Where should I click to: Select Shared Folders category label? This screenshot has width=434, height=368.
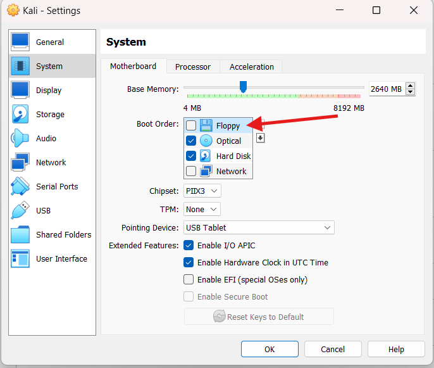pyautogui.click(x=64, y=235)
